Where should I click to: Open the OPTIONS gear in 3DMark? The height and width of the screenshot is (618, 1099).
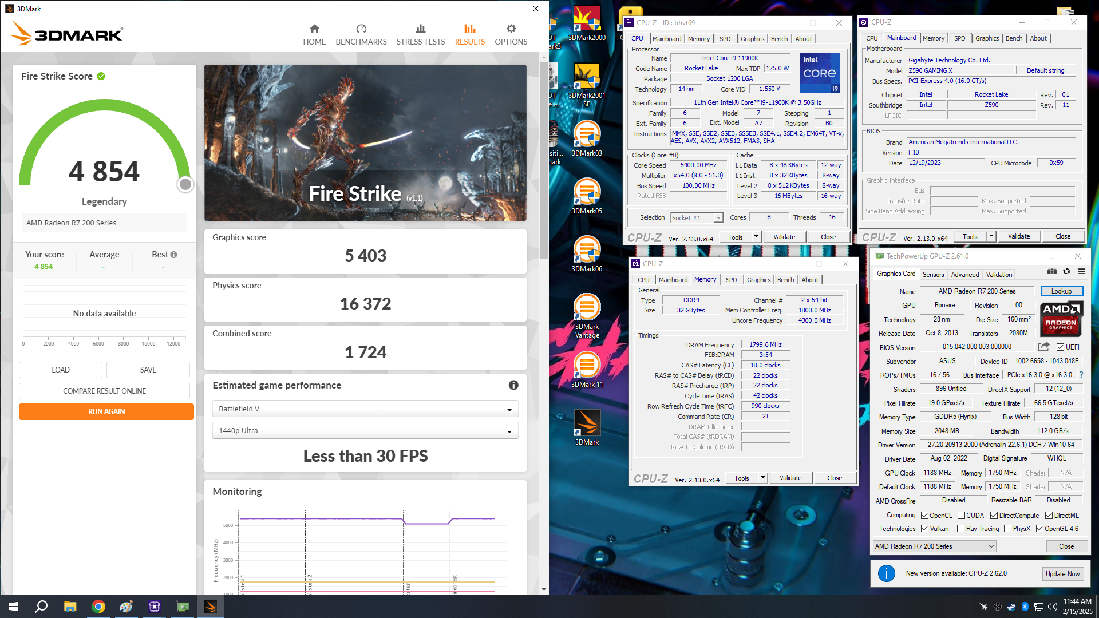(511, 35)
